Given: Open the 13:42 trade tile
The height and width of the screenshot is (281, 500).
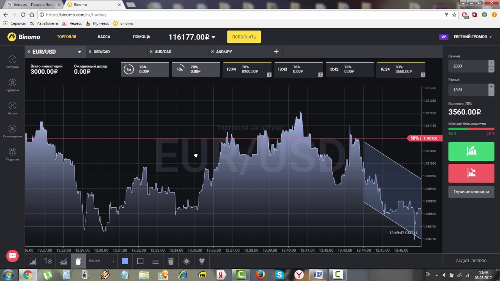Looking at the screenshot, I should pos(350,69).
